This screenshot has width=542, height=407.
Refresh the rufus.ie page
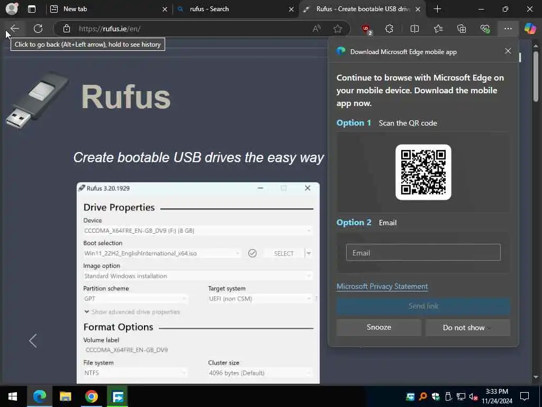tap(38, 29)
